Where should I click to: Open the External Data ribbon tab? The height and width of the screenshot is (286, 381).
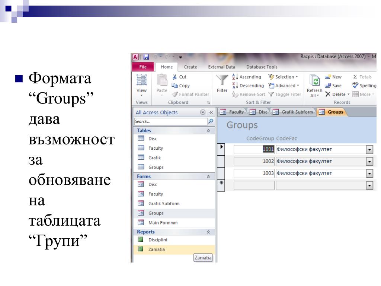click(222, 67)
